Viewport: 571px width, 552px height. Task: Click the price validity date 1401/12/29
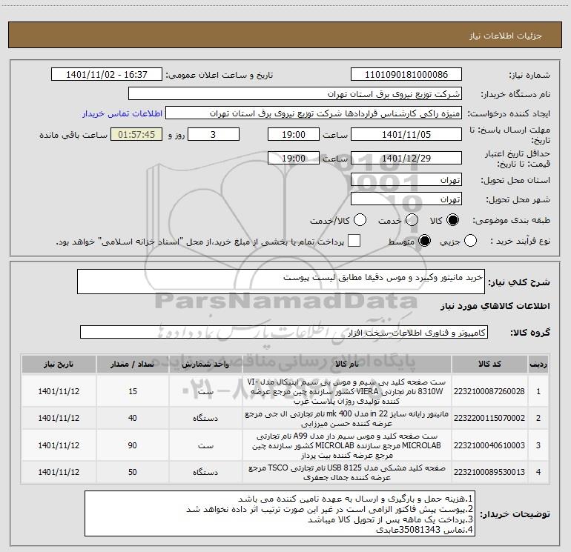(406, 159)
